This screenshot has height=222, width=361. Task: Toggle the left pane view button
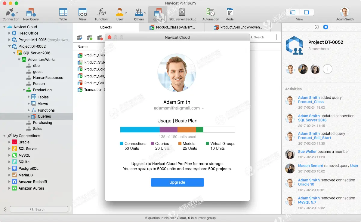pyautogui.click(x=293, y=12)
